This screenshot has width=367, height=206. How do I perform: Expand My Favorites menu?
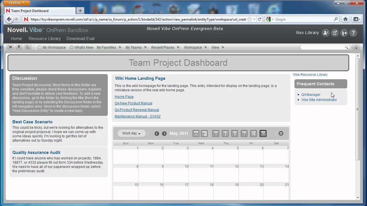tap(109, 47)
